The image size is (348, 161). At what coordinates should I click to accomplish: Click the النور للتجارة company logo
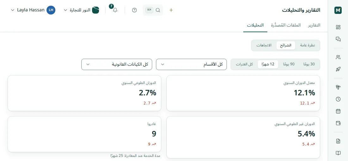coord(96,10)
